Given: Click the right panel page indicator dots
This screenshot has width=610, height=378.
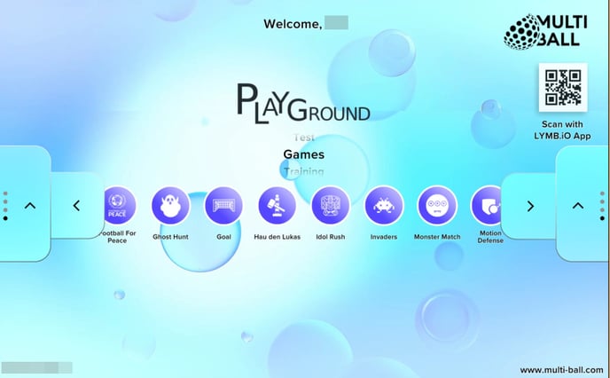Looking at the screenshot, I should [602, 206].
